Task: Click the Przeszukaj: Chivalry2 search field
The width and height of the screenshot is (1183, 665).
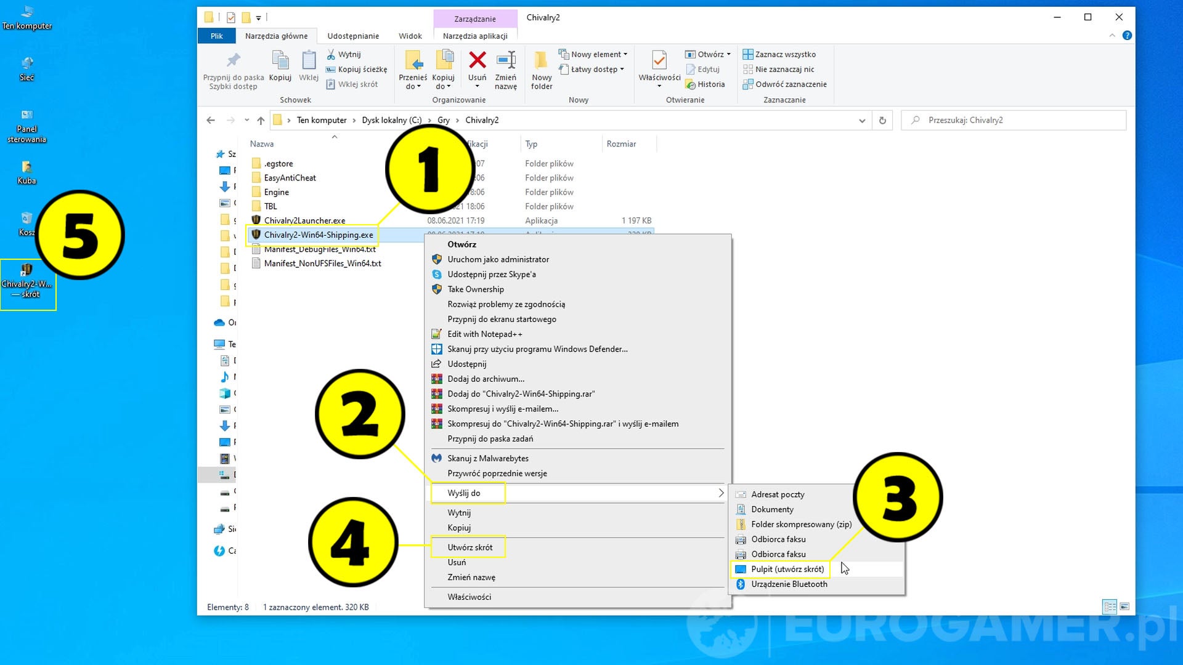Action: click(1014, 120)
